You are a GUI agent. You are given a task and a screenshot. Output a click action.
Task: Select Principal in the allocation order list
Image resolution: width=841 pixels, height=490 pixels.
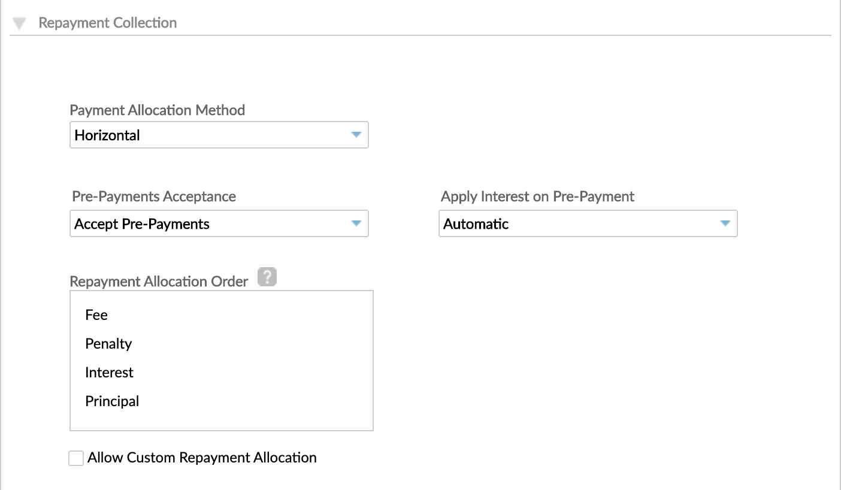click(112, 401)
